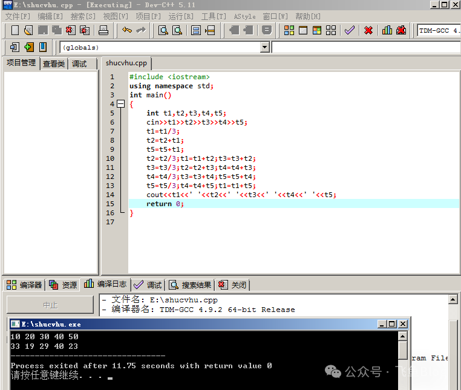Screen dimensions: 461x390
Task: Click the red X Stop execution icon
Action: click(x=368, y=30)
